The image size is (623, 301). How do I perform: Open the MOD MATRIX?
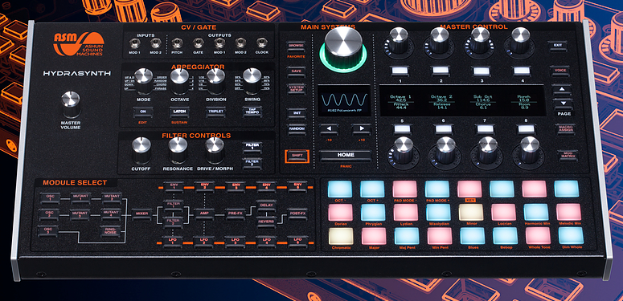pos(567,156)
